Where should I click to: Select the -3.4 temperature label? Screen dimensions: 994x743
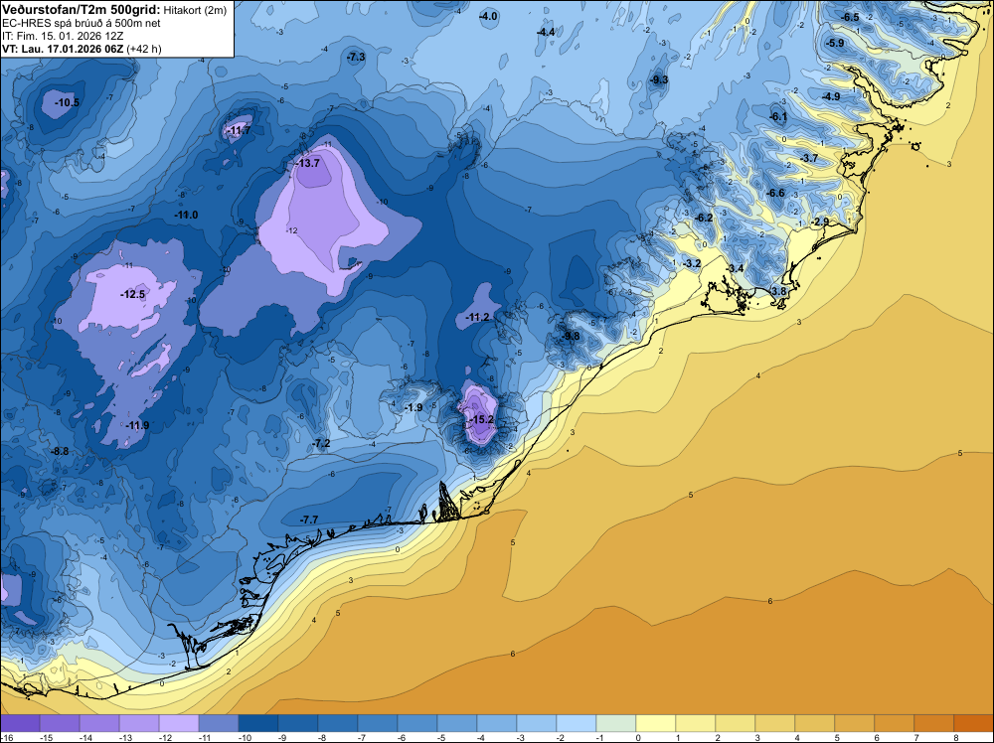735,268
